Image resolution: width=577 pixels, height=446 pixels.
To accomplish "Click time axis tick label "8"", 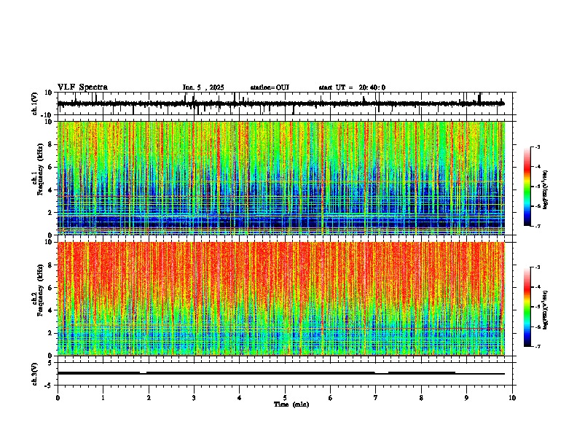I will [421, 398].
